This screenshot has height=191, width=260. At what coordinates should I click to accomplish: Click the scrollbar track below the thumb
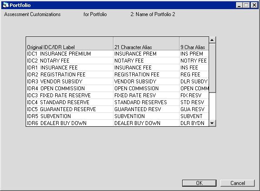tap(212, 106)
